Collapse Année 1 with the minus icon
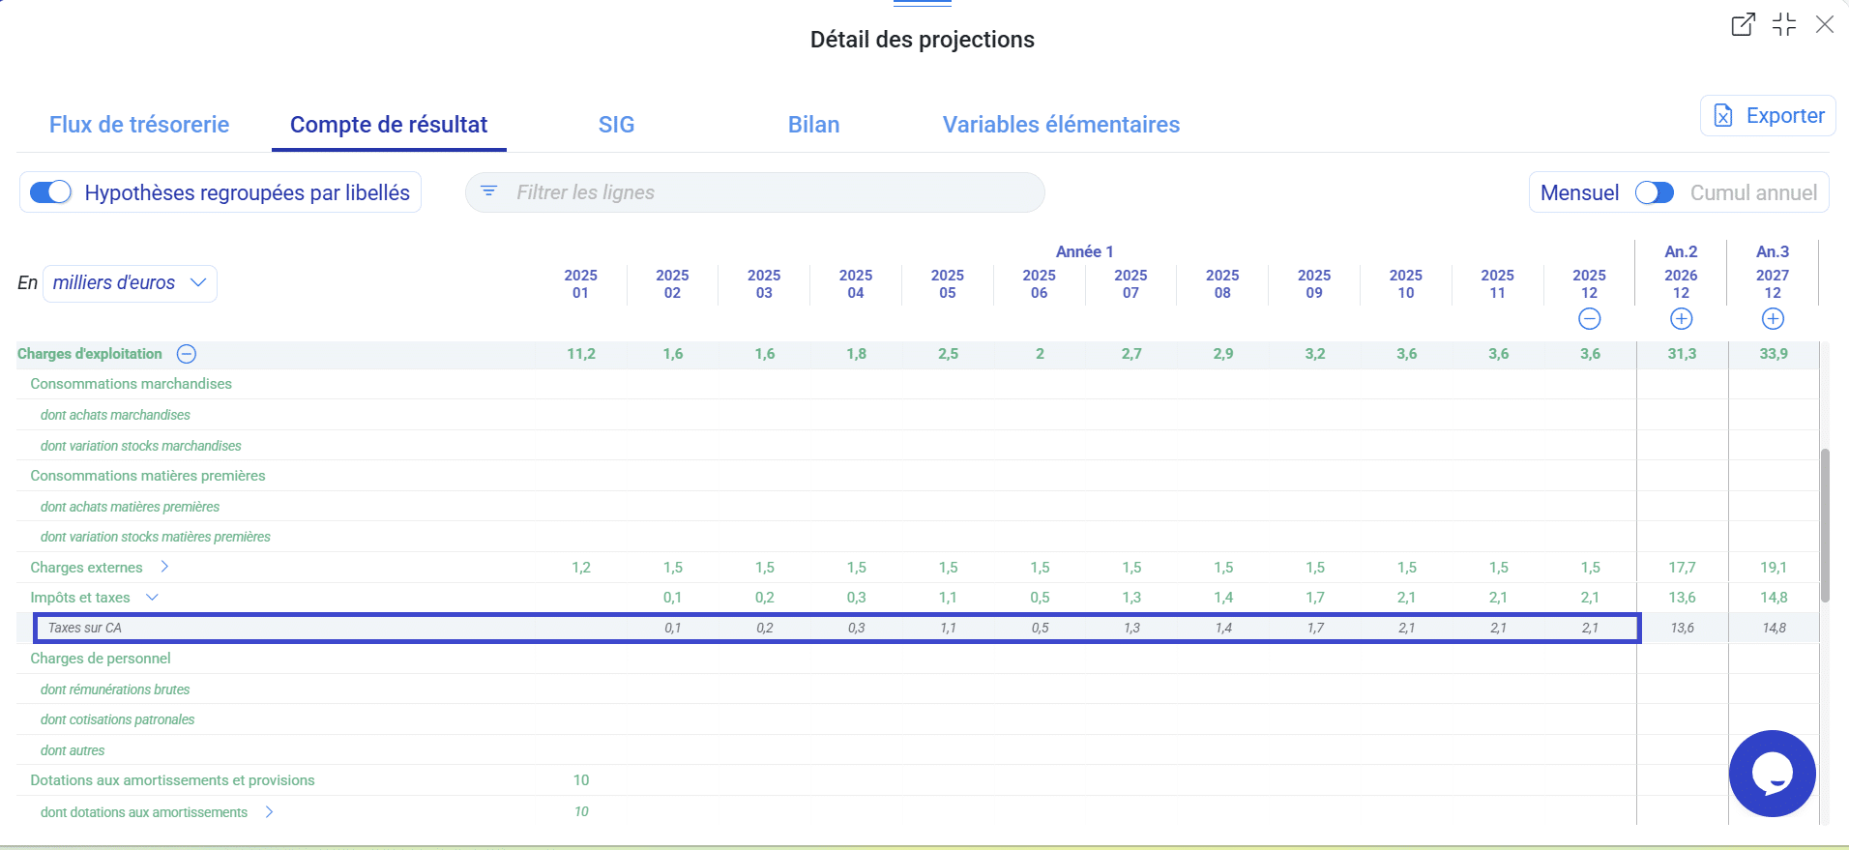The height and width of the screenshot is (850, 1849). pyautogui.click(x=1589, y=319)
